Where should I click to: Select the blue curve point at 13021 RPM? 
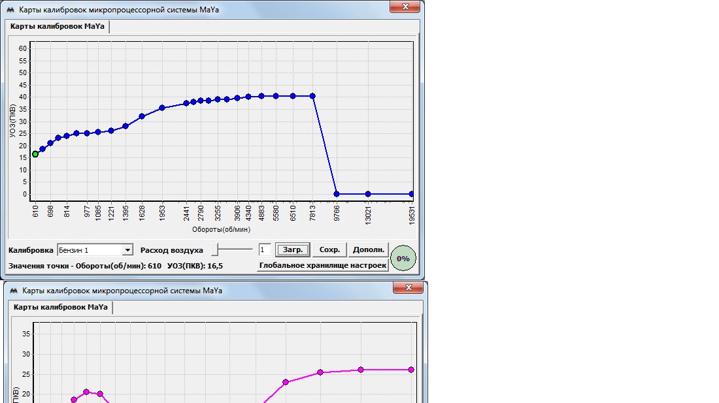368,194
